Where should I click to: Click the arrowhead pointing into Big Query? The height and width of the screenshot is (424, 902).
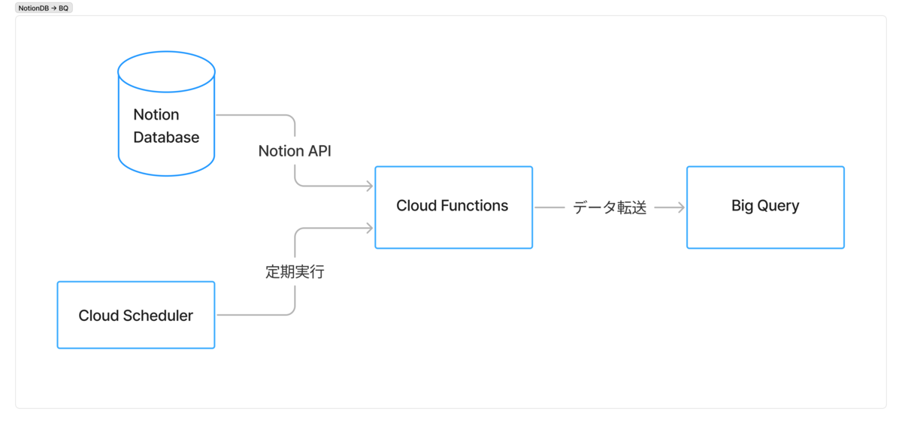coord(680,207)
